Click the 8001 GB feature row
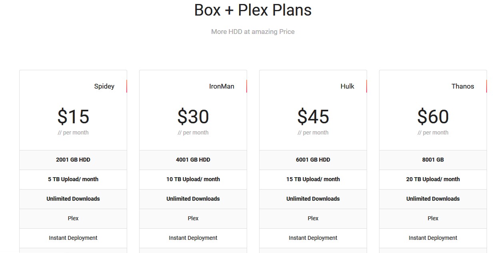Image resolution: width=501 pixels, height=253 pixels. point(433,160)
